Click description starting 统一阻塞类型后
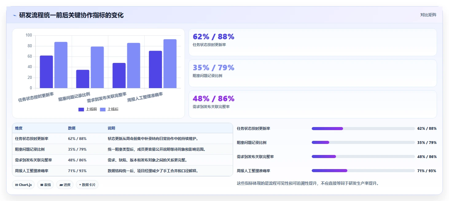The width and height of the screenshot is (449, 201). pyautogui.click(x=157, y=149)
